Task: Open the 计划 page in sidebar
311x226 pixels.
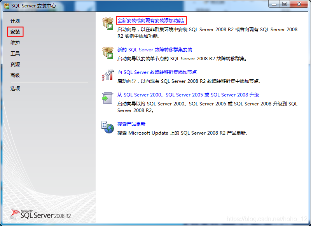Action: (x=15, y=21)
